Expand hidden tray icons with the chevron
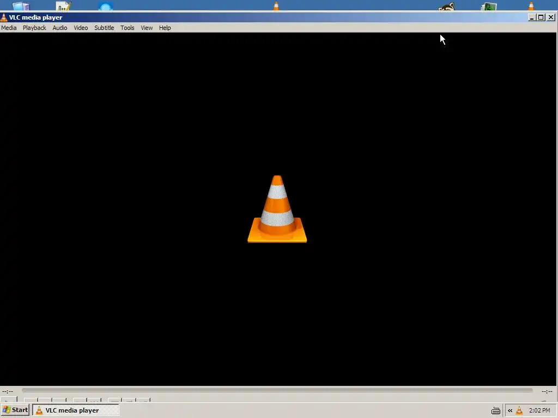 [510, 410]
